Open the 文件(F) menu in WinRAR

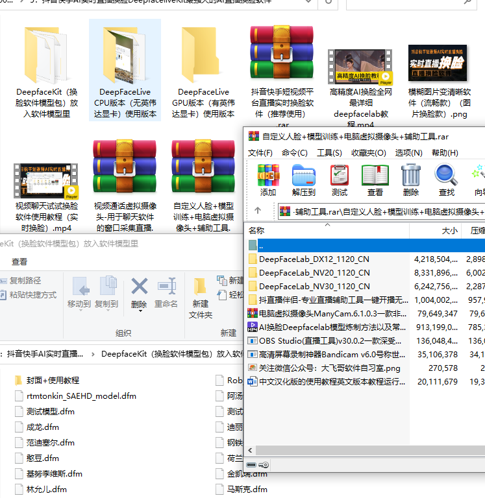pyautogui.click(x=260, y=153)
